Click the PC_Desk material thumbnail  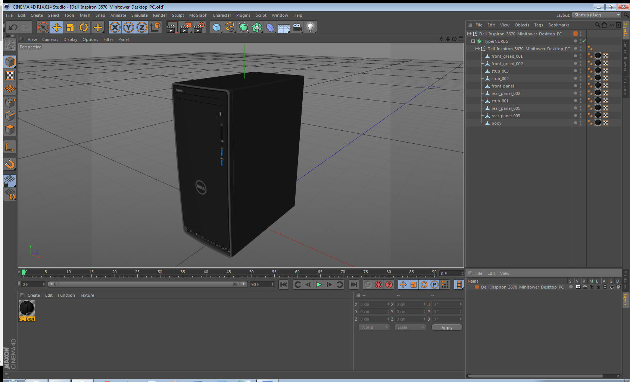[x=26, y=308]
